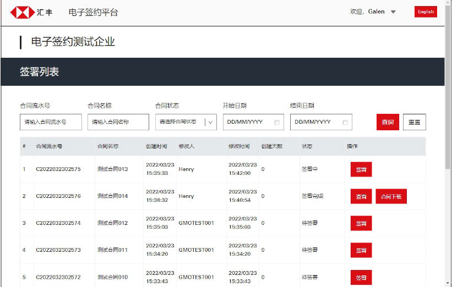The width and height of the screenshot is (452, 287).
Task: Sign contract 测试合同011 in row 4
Action: [x=361, y=250]
